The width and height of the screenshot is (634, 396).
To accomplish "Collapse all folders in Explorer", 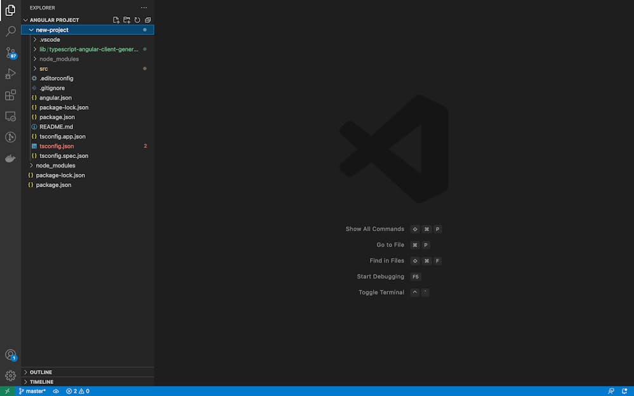I will [148, 20].
